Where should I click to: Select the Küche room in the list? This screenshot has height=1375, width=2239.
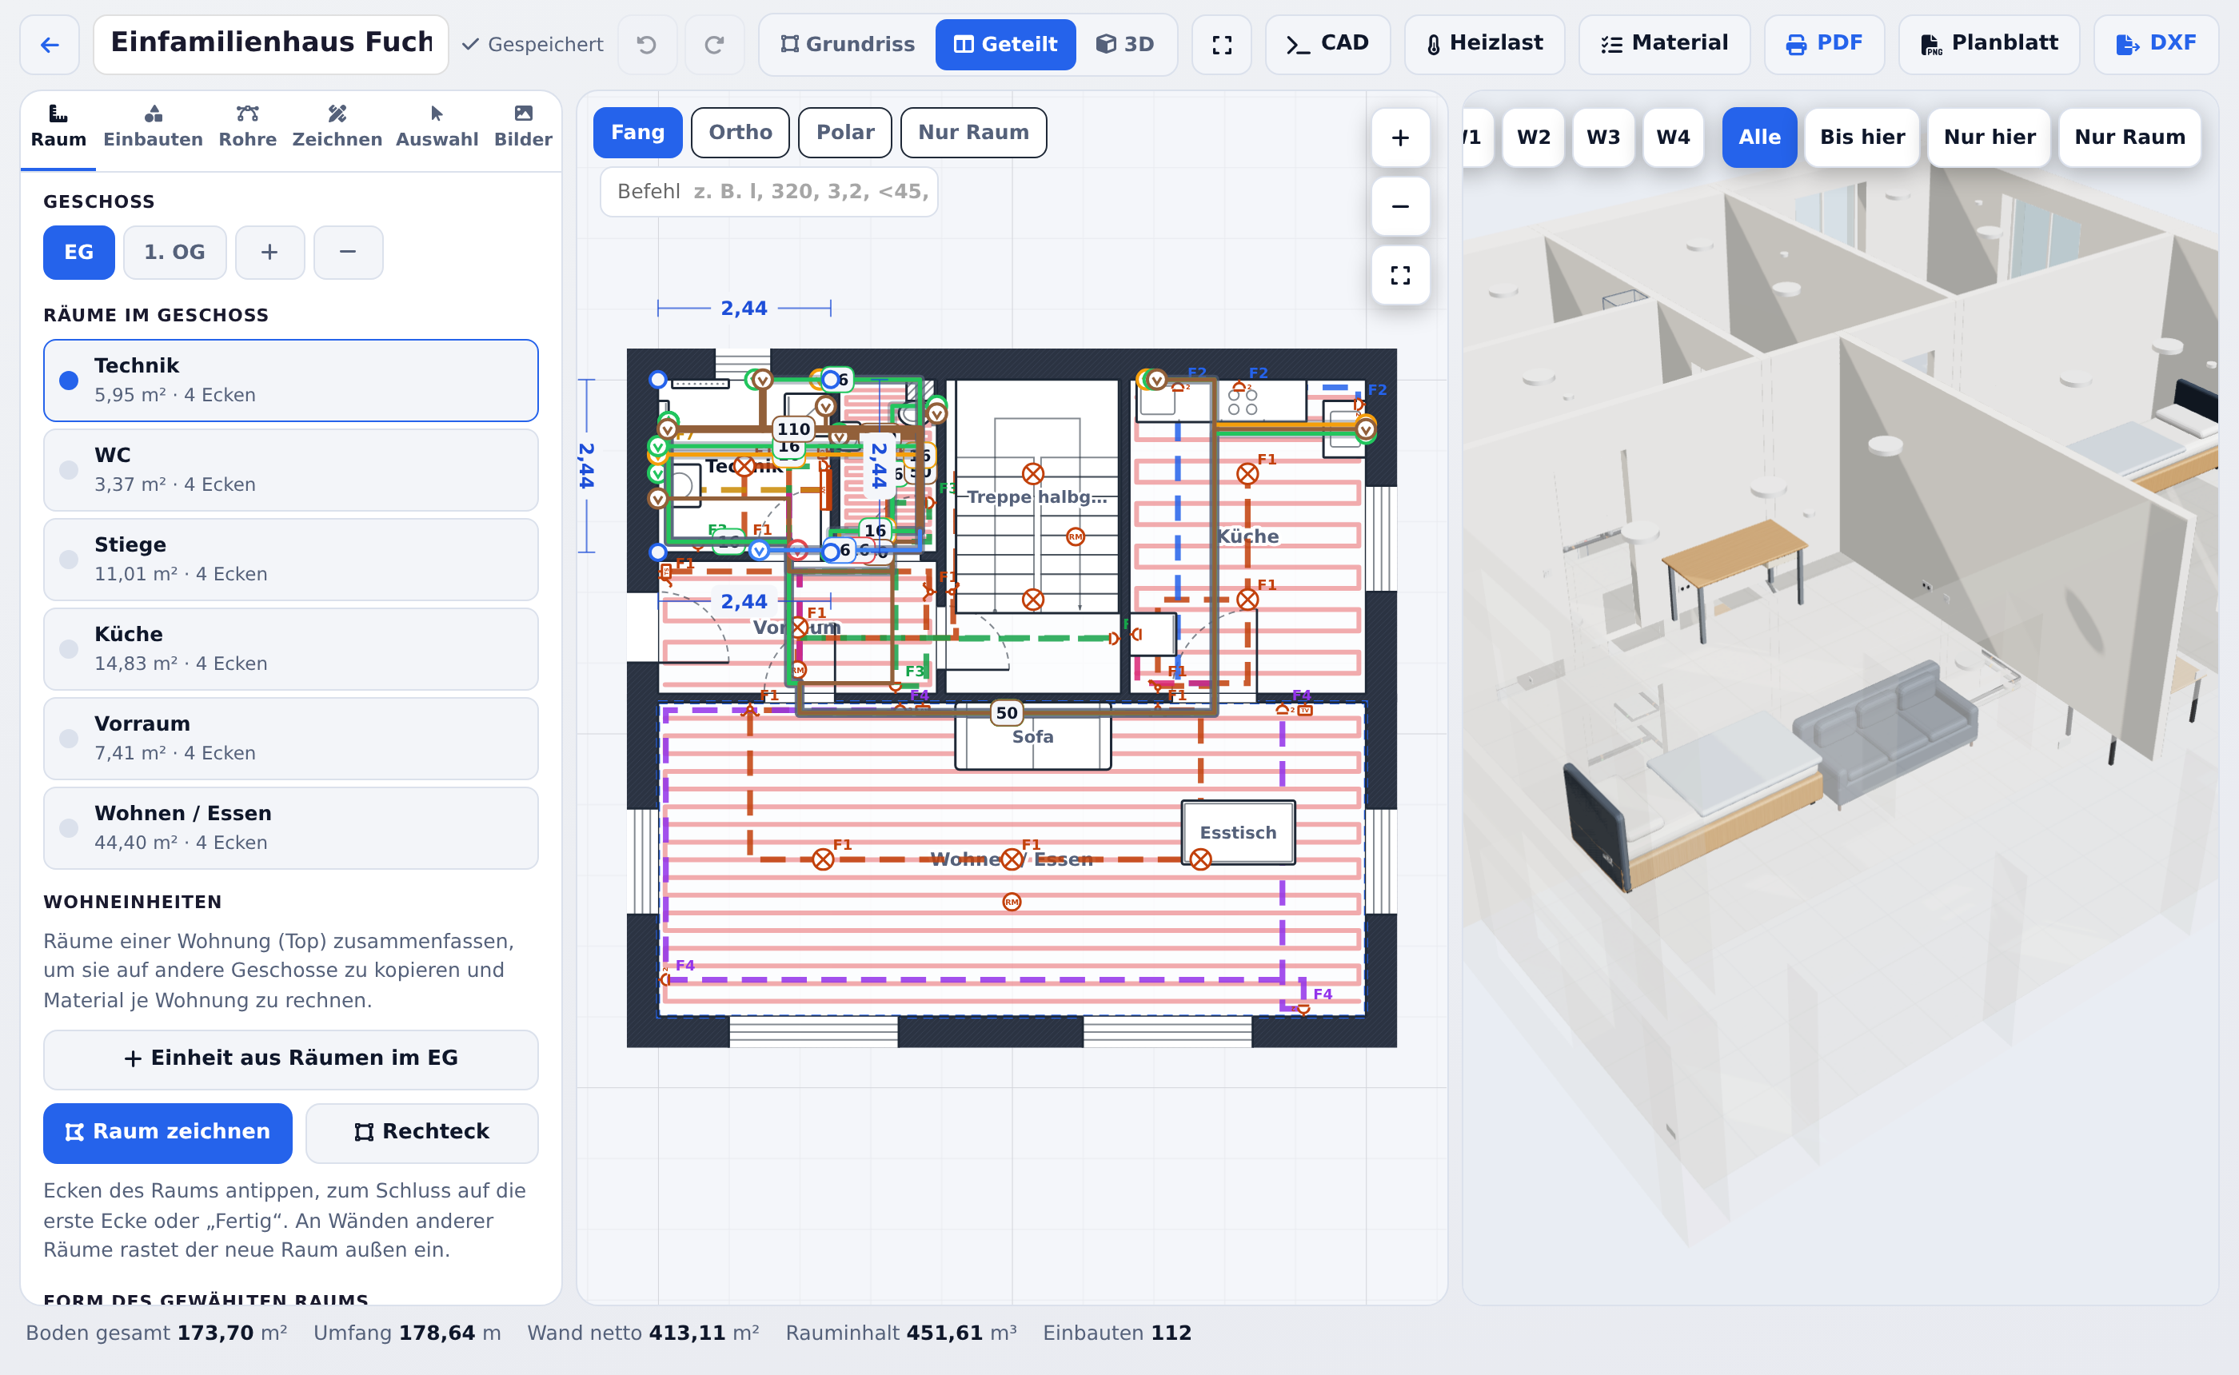pos(290,648)
